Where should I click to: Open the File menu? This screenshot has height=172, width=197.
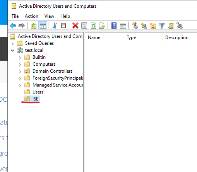click(x=15, y=16)
